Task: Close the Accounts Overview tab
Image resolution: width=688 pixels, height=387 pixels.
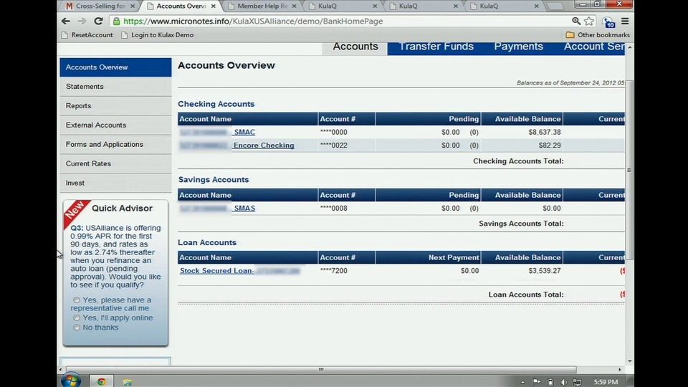Action: [x=214, y=6]
